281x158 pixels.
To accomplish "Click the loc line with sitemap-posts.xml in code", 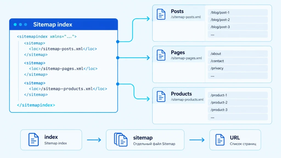I will (x=63, y=49).
